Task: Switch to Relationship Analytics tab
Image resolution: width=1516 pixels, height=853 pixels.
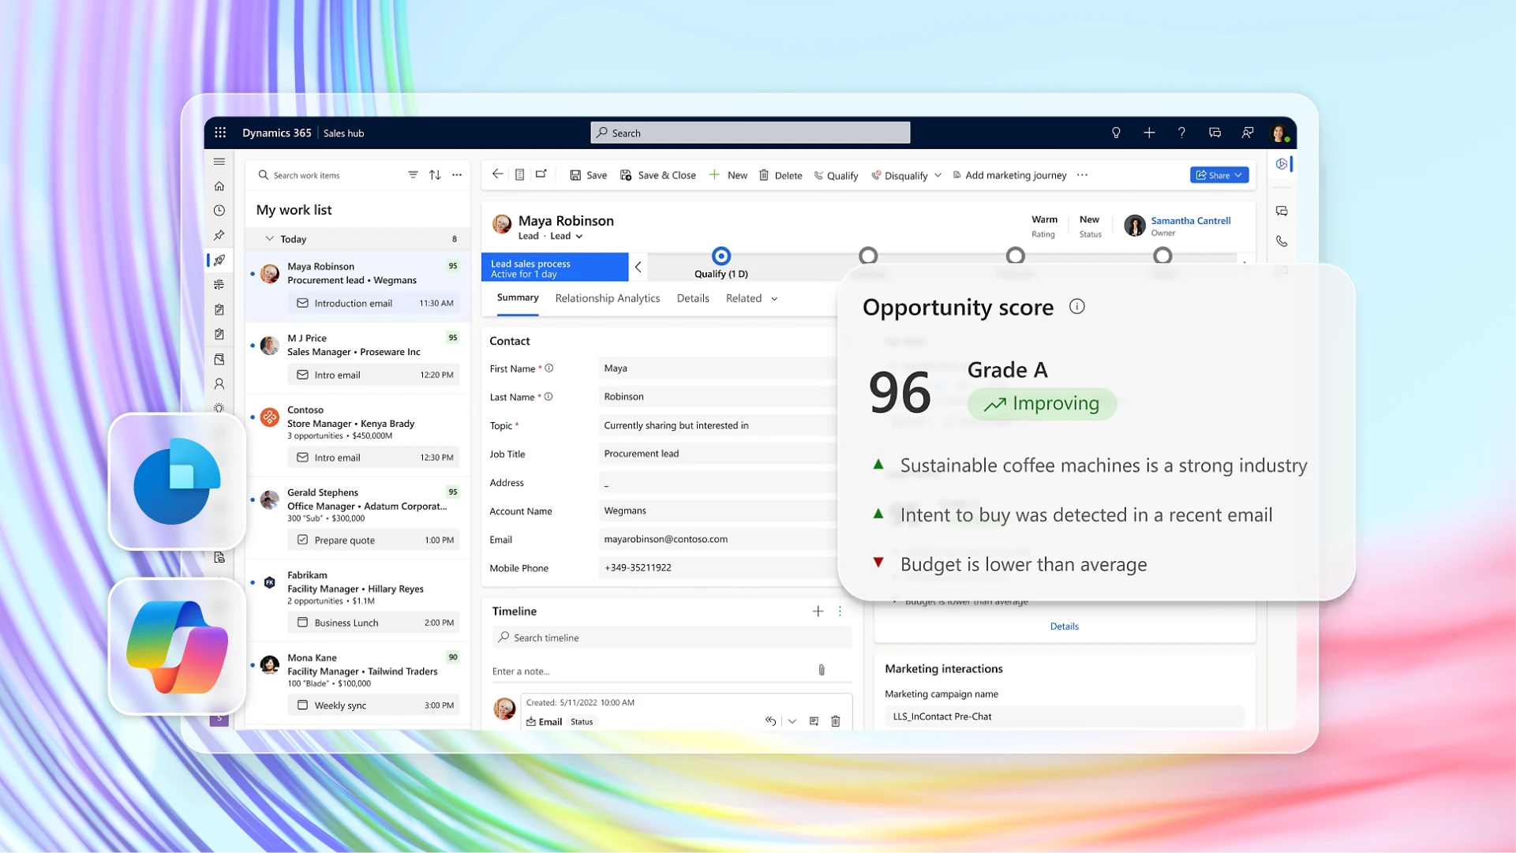Action: 607,298
